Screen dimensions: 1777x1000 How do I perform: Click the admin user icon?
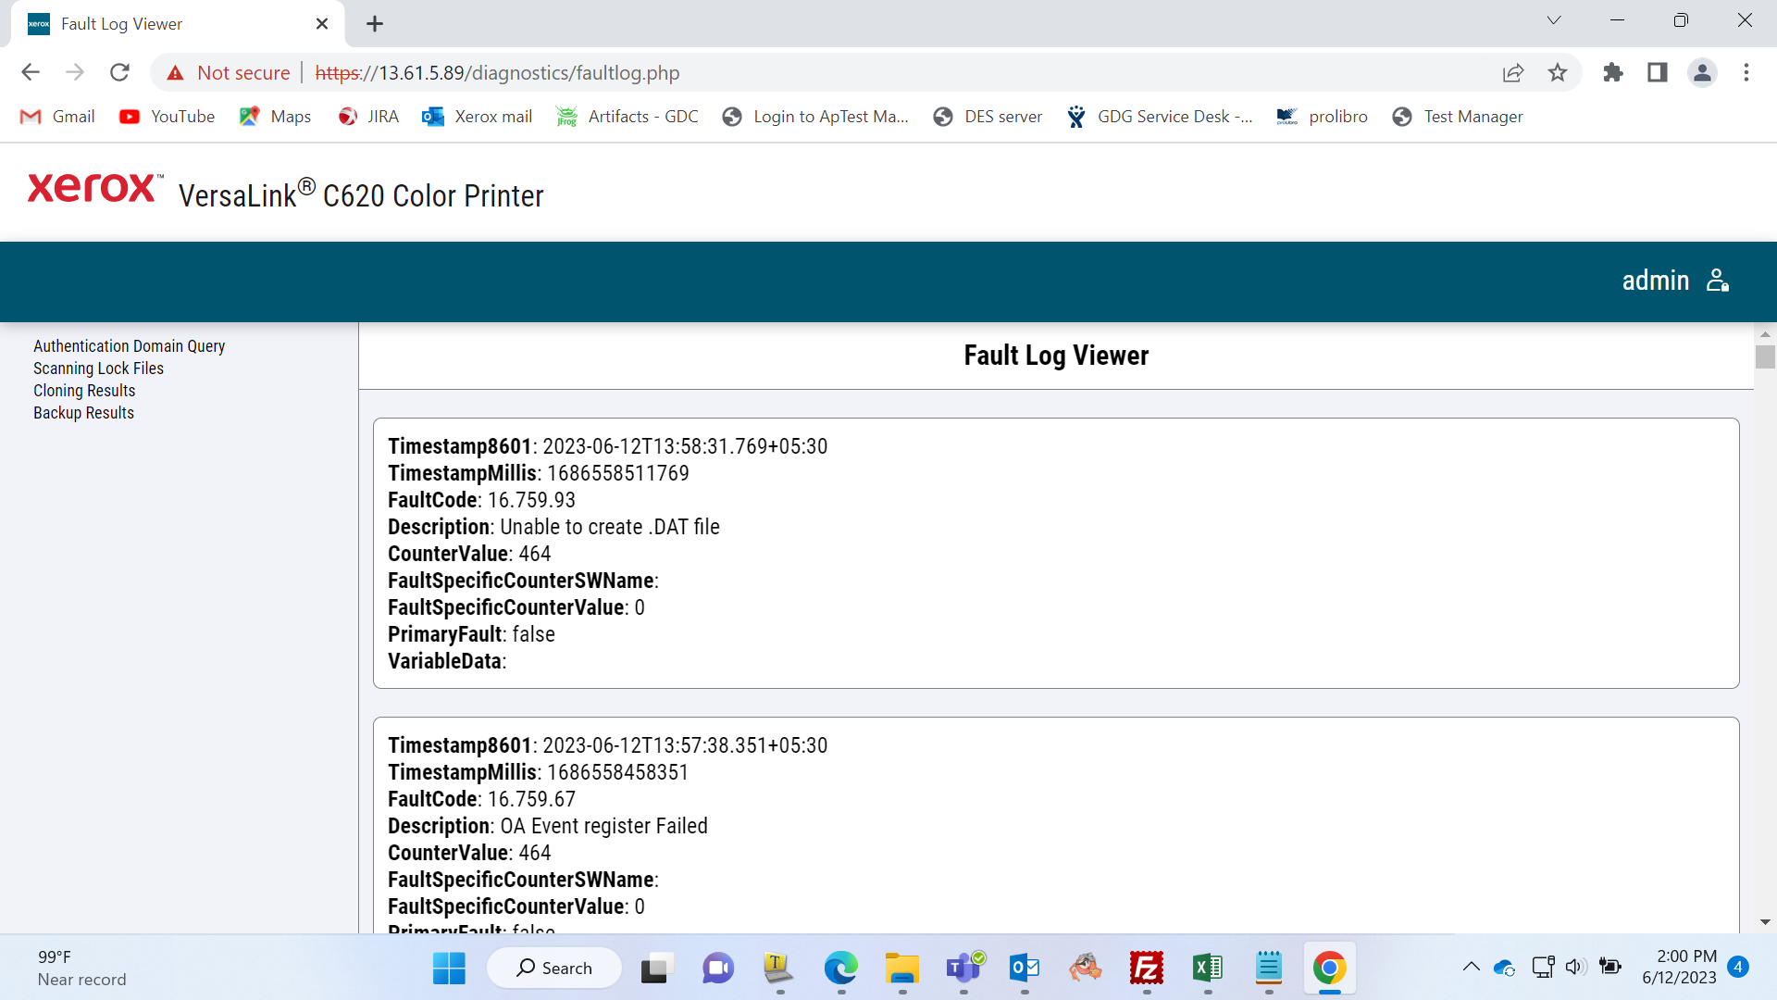click(1718, 281)
